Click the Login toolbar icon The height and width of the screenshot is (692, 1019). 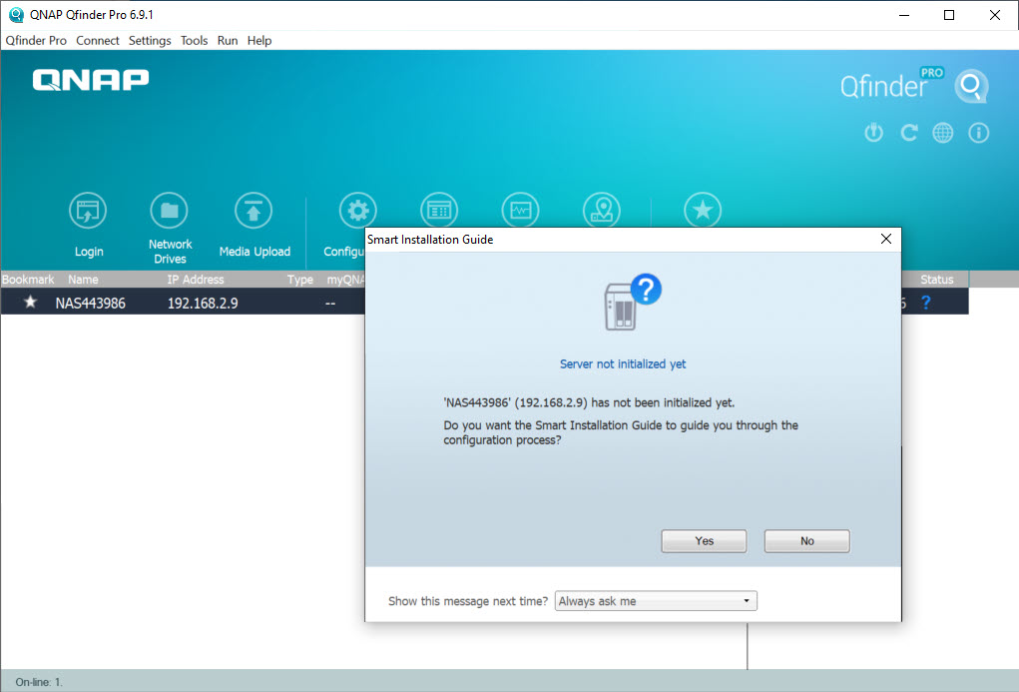point(88,211)
